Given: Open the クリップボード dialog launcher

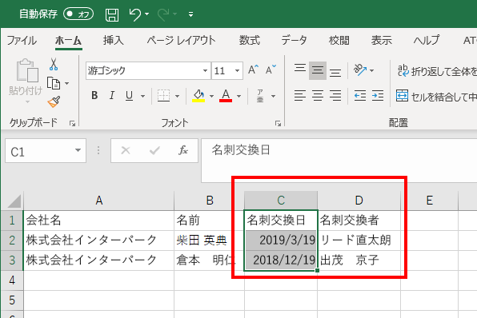Looking at the screenshot, I should pyautogui.click(x=72, y=123).
